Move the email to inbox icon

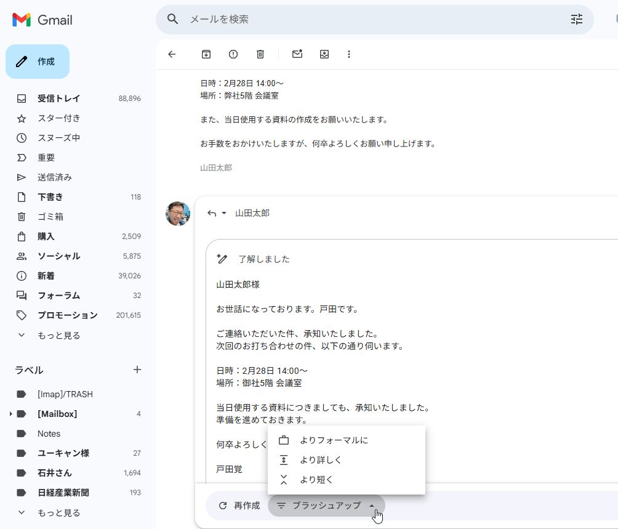[x=324, y=54]
